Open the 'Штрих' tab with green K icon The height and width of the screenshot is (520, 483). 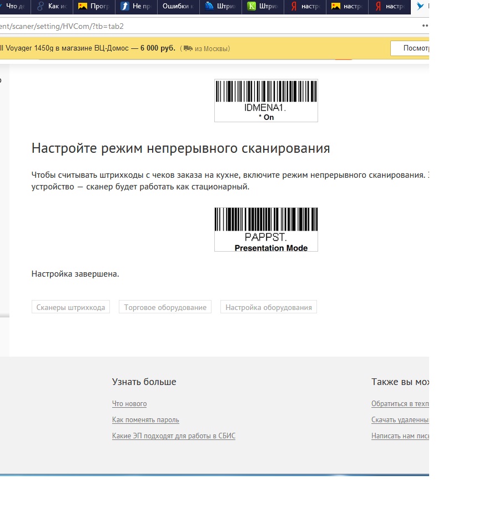(x=263, y=7)
